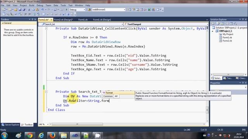
Task: Toggle Show All Files in Solution Explorer
Action: pos(218,24)
